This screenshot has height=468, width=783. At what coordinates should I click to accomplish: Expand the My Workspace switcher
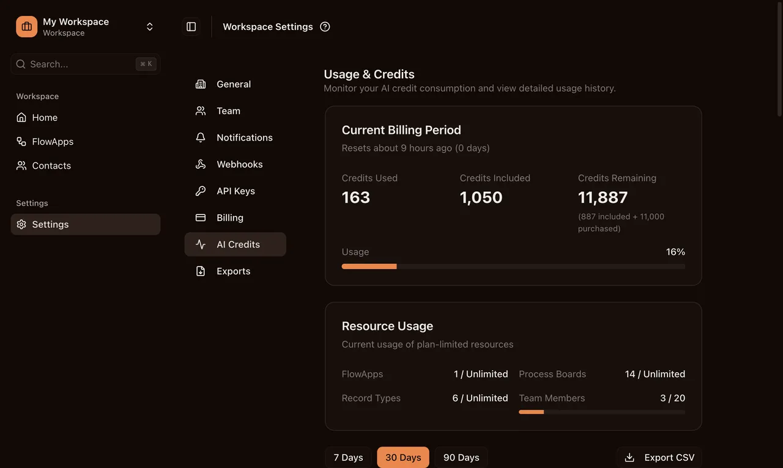pos(149,26)
